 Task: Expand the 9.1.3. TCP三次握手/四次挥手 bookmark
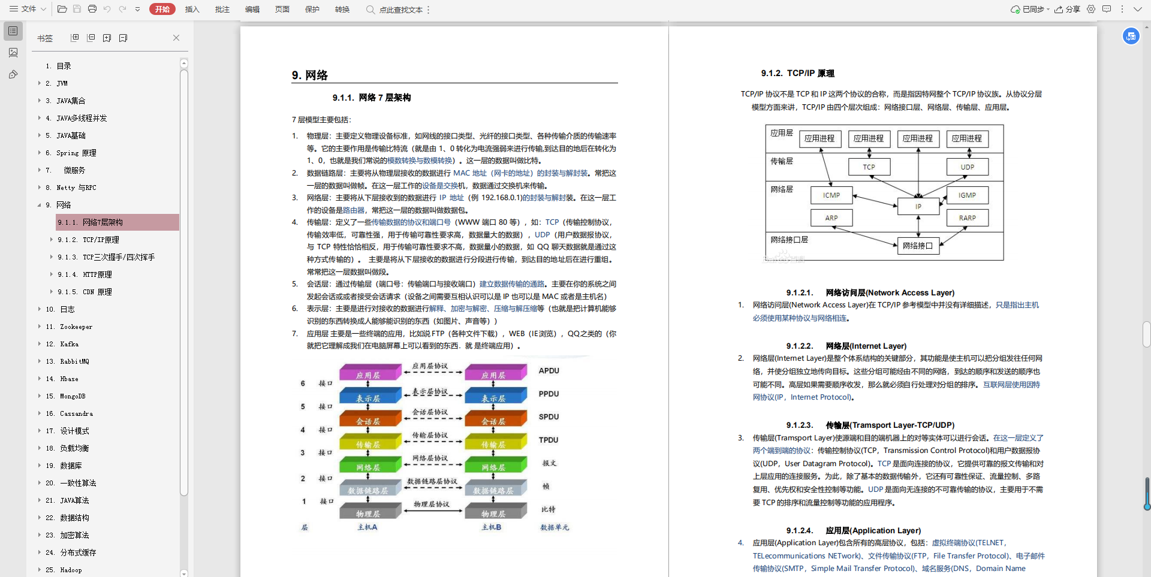(x=52, y=257)
